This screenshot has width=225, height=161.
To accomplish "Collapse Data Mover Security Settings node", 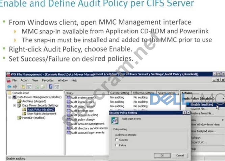I will tap(15, 106).
